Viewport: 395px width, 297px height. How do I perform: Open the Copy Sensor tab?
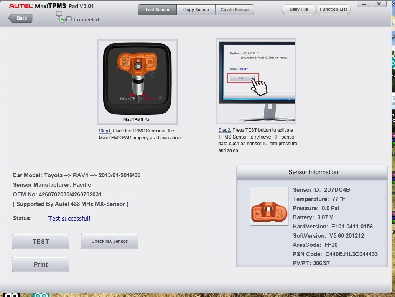196,10
